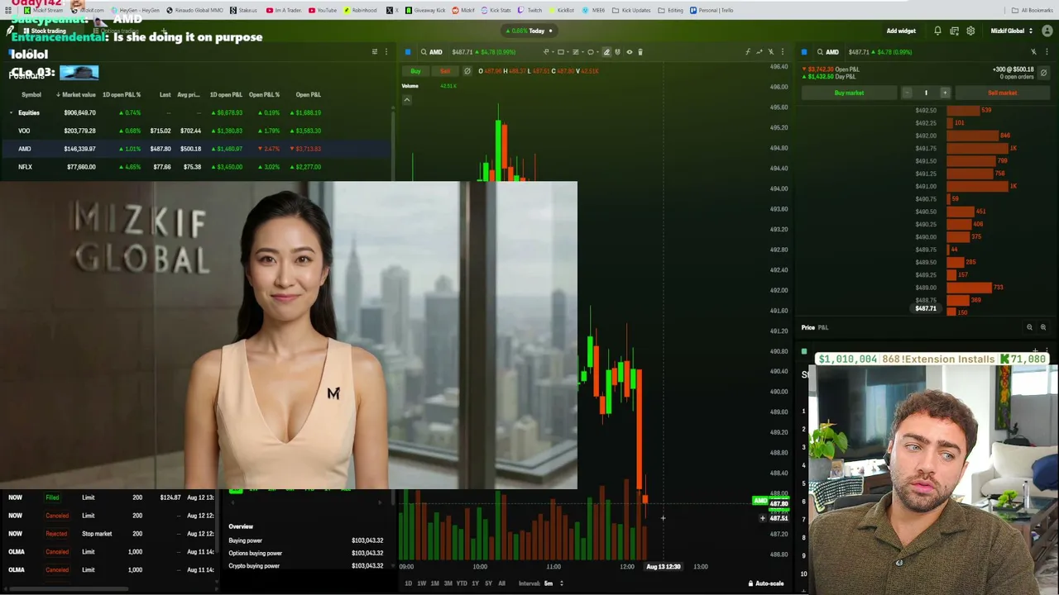Click the NOW Filled limit order row
This screenshot has width=1059, height=595.
click(112, 497)
